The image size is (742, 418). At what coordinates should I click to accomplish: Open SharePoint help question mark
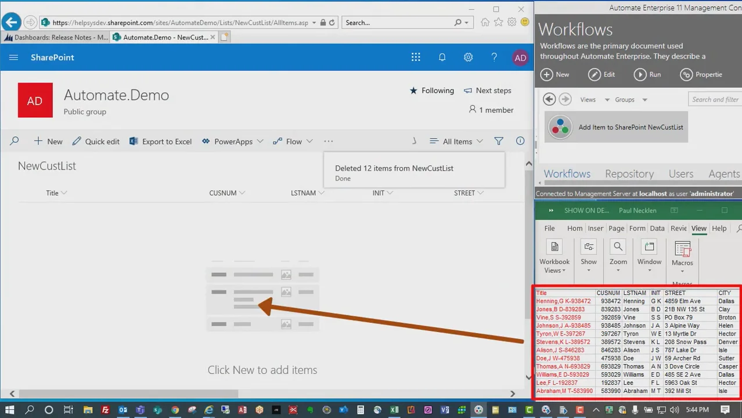(x=494, y=57)
